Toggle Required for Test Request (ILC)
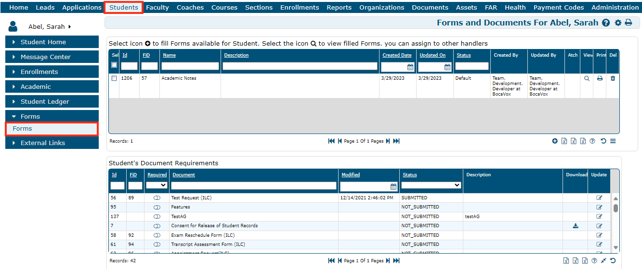This screenshot has width=642, height=269. tap(157, 198)
